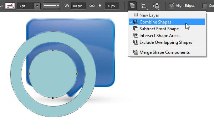Select New Layer in path operations menu
This screenshot has width=214, height=129.
(167, 15)
